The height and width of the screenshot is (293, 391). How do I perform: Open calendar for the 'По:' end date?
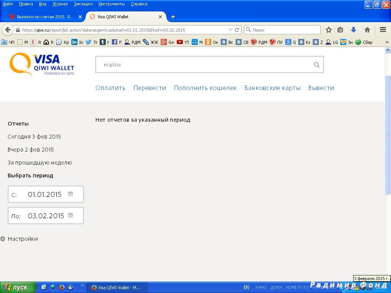coord(70,215)
